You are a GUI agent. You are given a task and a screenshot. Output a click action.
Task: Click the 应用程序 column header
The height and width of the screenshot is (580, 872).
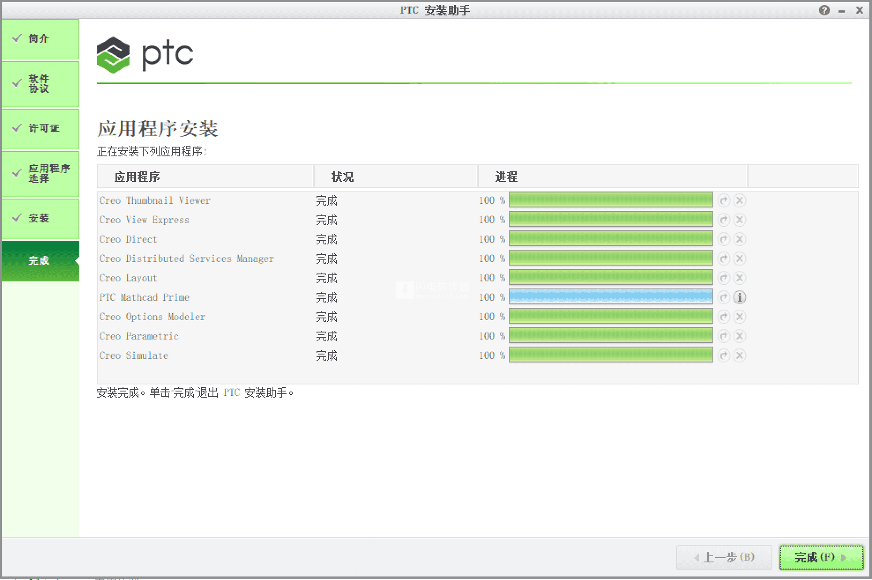[x=205, y=177]
